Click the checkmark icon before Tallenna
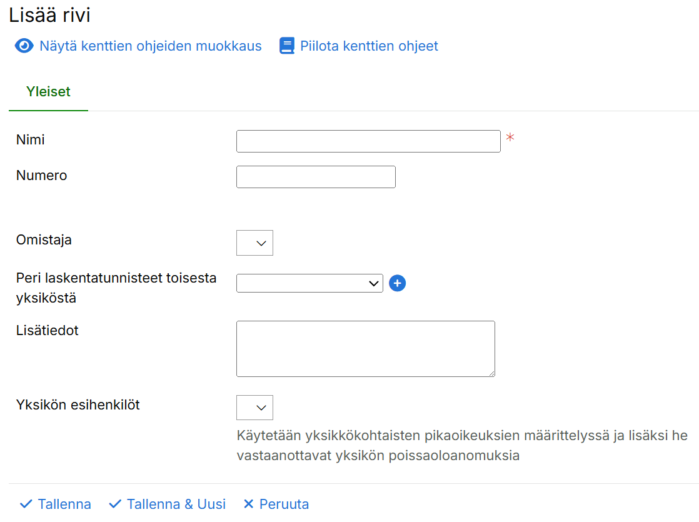This screenshot has height=522, width=699. pyautogui.click(x=26, y=504)
